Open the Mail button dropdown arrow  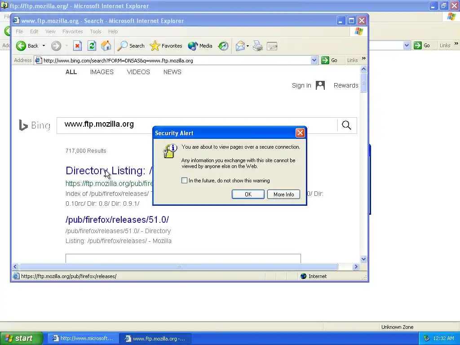point(248,46)
